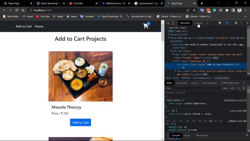Open the Translate bookmark

pyautogui.click(x=87, y=16)
